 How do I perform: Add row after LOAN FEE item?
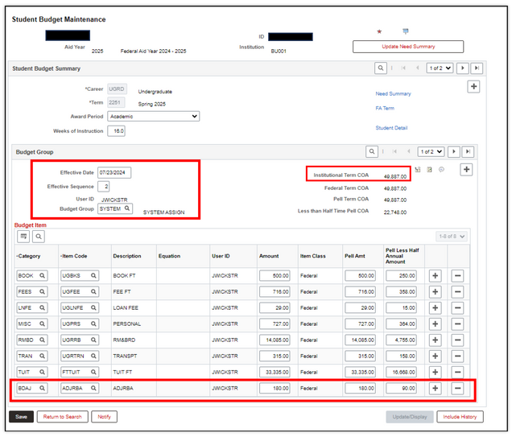point(436,307)
